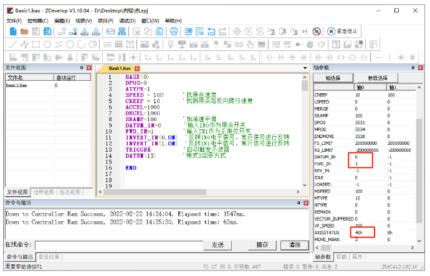430x276 pixels.
Task: Select the table grid control icon
Action: click(x=119, y=44)
